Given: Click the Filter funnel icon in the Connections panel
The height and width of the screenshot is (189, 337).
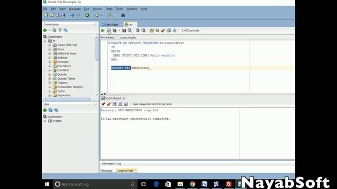Looking at the screenshot, I should point(60,30).
